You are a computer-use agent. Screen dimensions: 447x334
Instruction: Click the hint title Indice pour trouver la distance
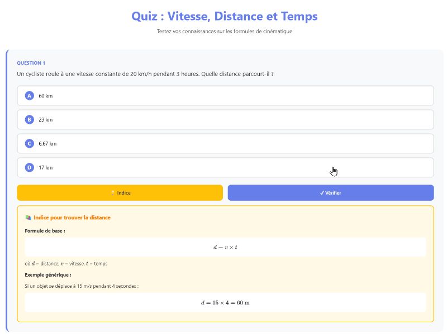73,217
